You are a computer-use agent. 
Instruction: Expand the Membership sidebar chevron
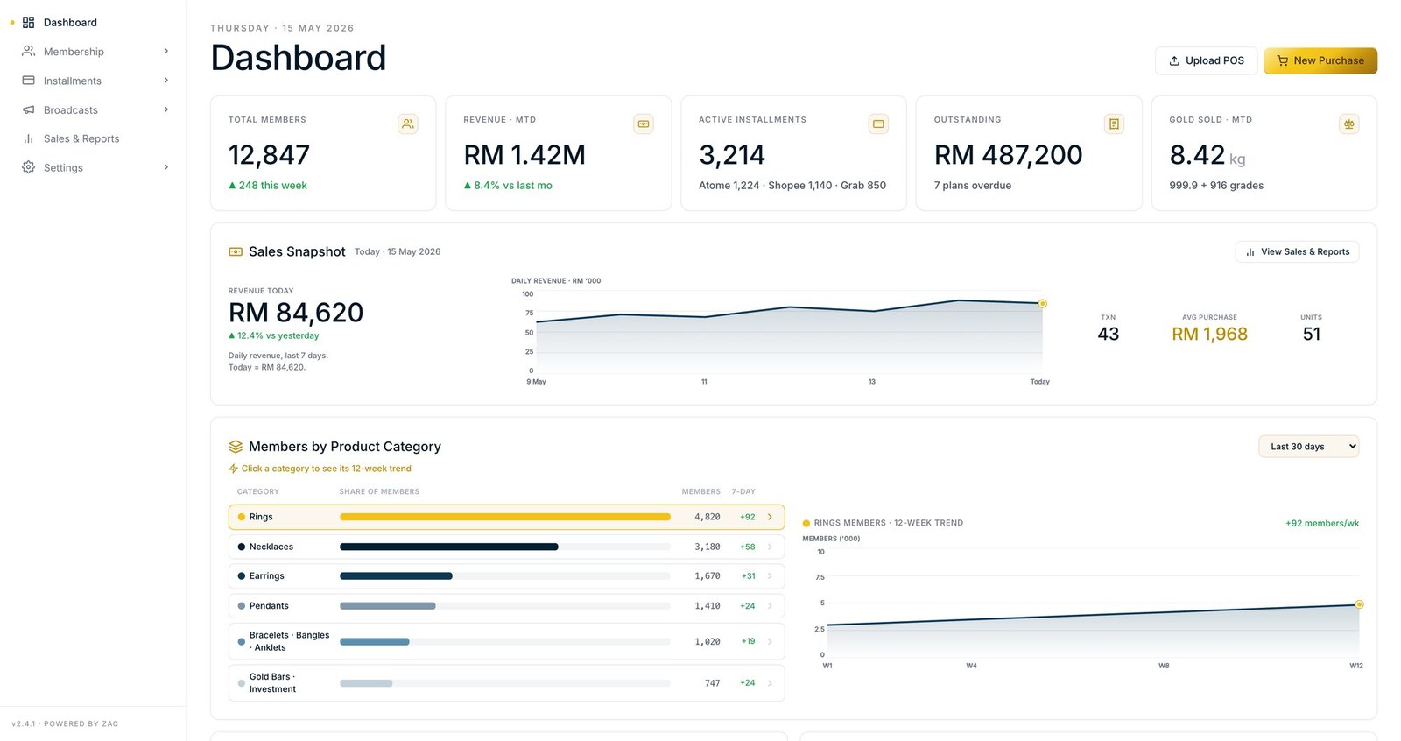166,51
